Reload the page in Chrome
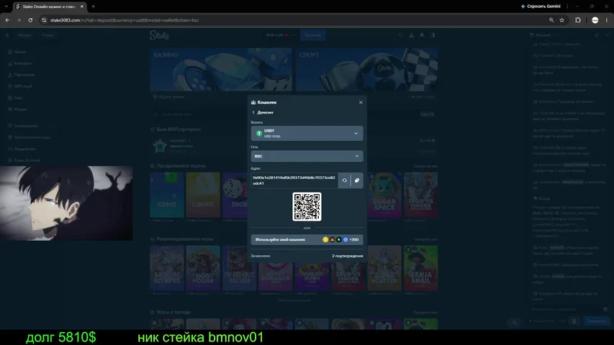Image resolution: width=614 pixels, height=345 pixels. click(x=30, y=20)
